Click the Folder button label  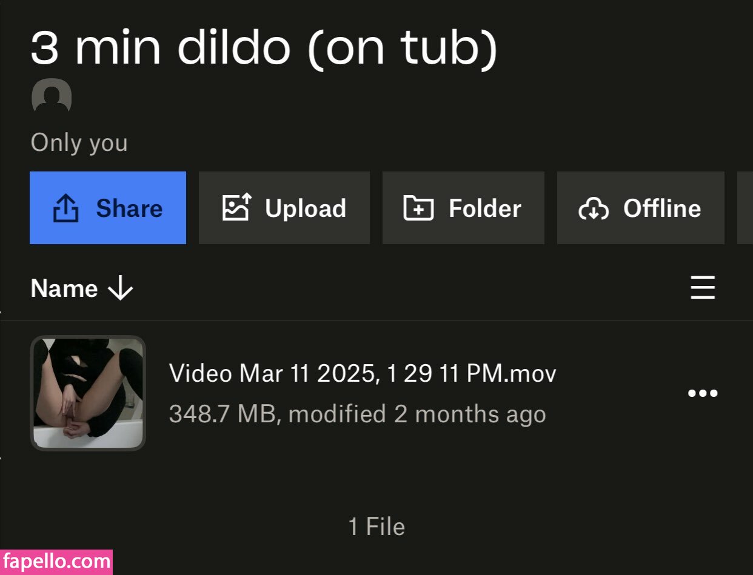pyautogui.click(x=484, y=208)
